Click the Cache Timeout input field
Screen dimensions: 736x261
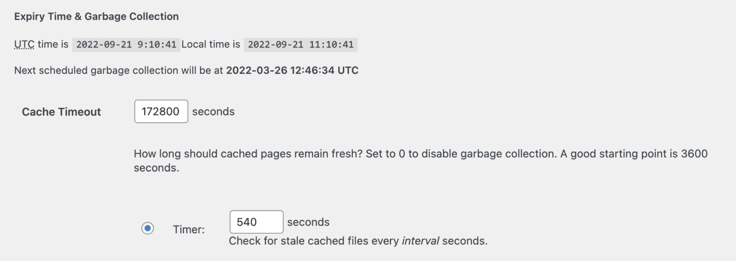point(161,112)
